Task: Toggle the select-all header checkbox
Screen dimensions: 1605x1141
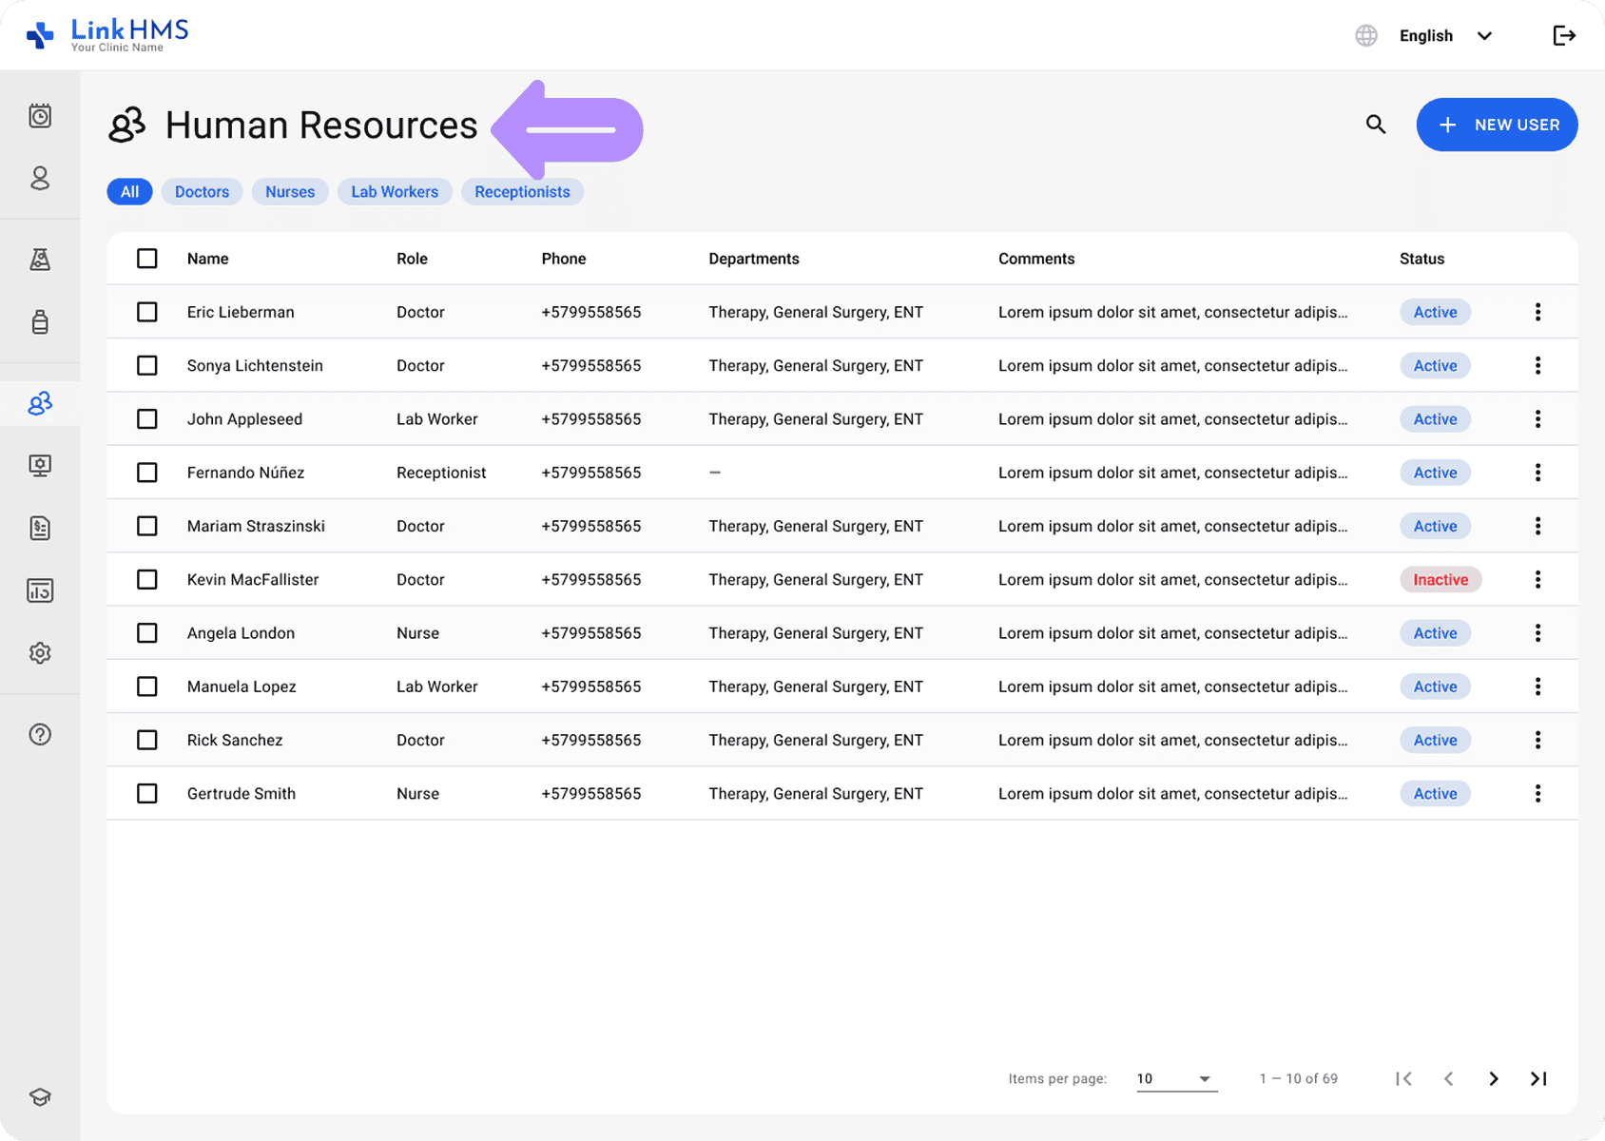Action: [x=147, y=259]
